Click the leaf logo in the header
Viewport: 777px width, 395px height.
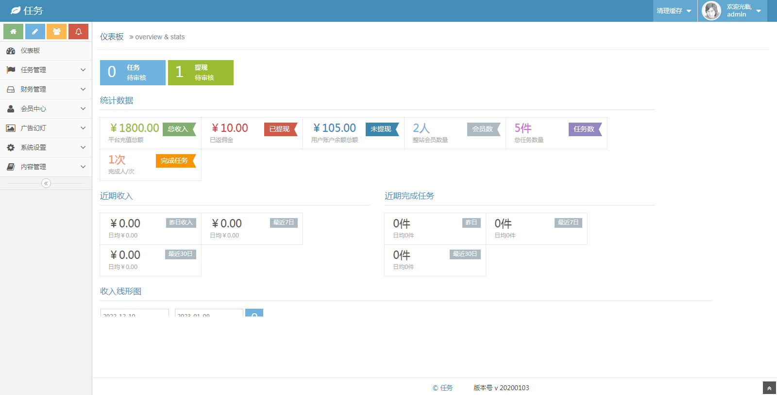point(16,10)
